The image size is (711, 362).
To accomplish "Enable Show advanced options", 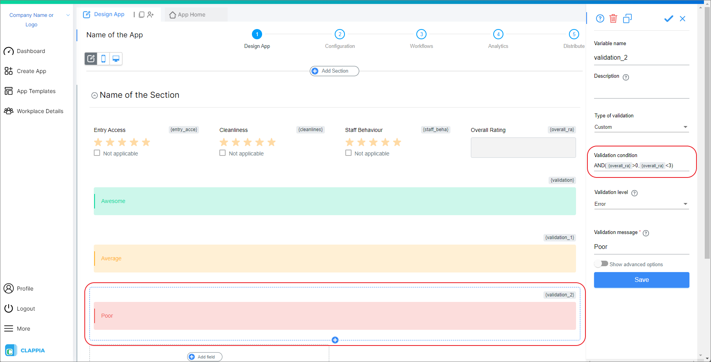I will click(601, 263).
